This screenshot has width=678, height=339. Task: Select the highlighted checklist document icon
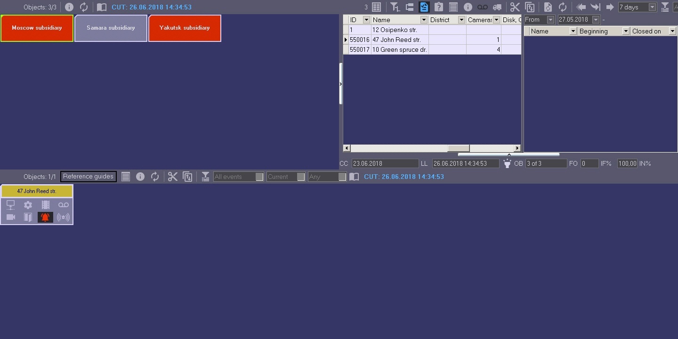tap(424, 7)
